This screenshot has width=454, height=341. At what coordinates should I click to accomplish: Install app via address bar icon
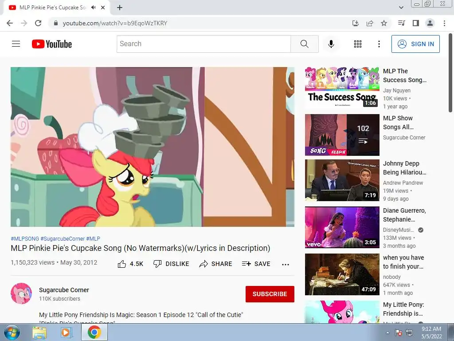click(356, 23)
